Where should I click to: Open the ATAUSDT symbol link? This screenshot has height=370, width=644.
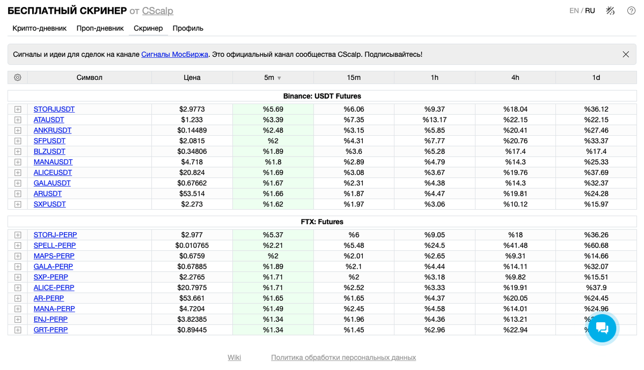(x=49, y=120)
